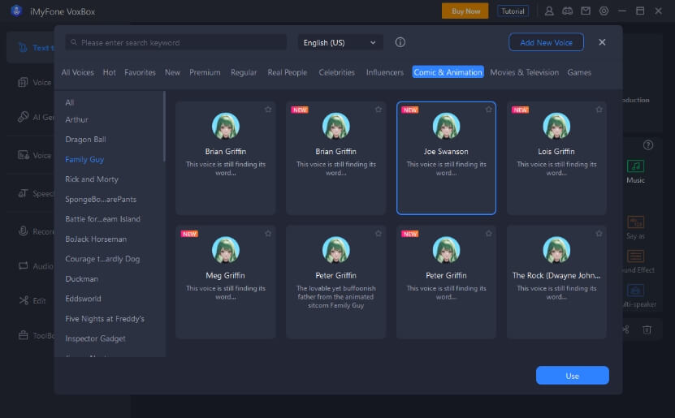Image resolution: width=675 pixels, height=418 pixels.
Task: Click the Sound Effect icon
Action: point(635,256)
